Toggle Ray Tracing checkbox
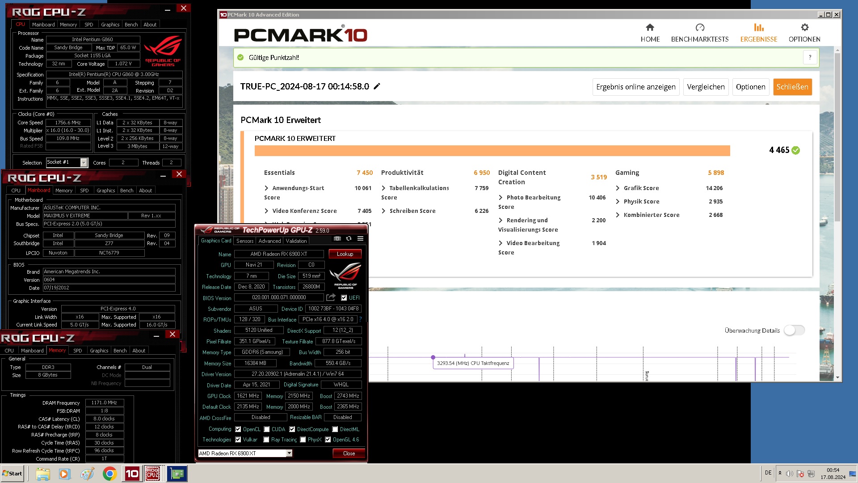 [266, 440]
